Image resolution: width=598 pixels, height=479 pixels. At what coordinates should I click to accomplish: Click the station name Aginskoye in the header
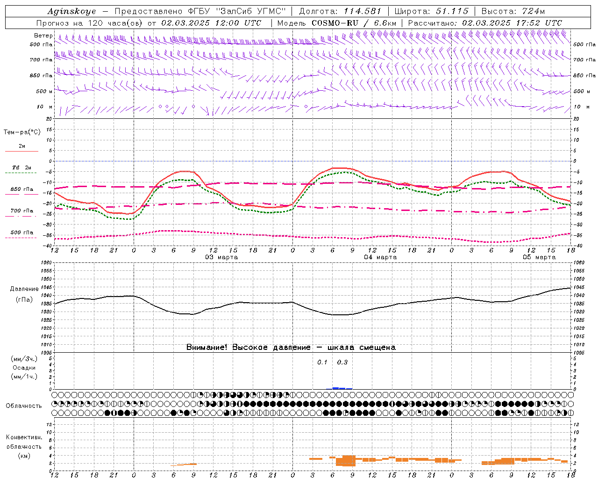pos(71,11)
